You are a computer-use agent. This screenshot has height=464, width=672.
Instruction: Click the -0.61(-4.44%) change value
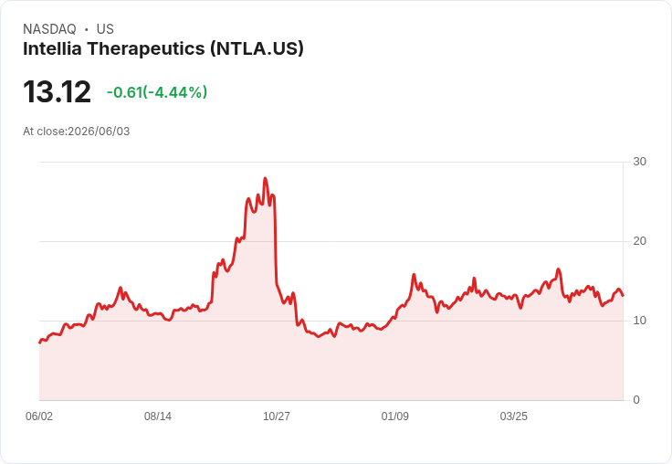[157, 92]
